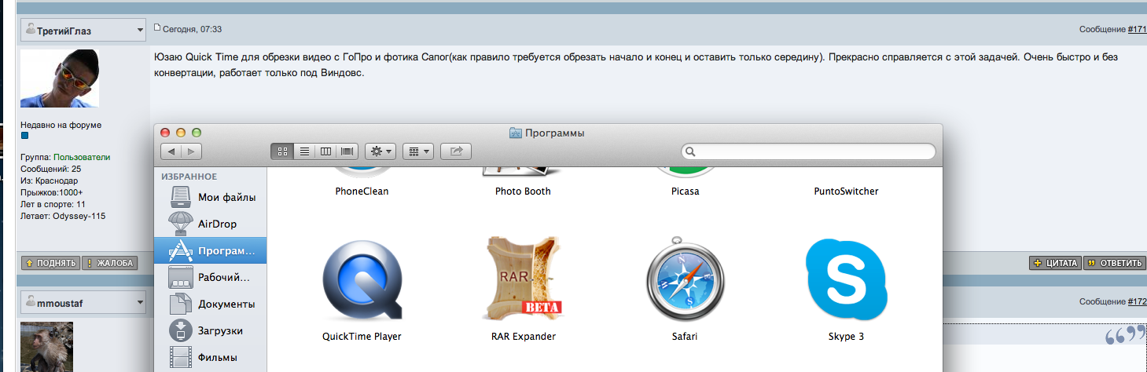Open the arrange items dropdown
The height and width of the screenshot is (372, 1147).
tap(418, 151)
